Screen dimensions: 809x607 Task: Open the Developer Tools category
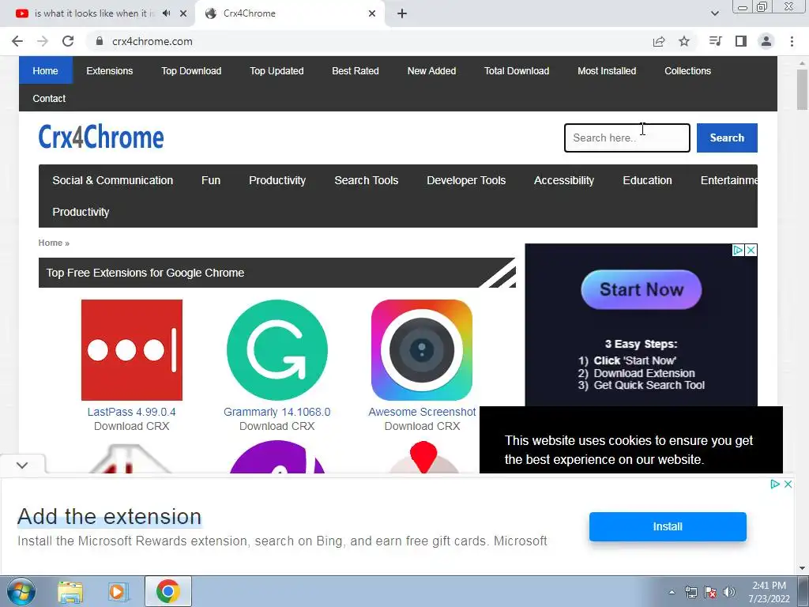(x=466, y=180)
